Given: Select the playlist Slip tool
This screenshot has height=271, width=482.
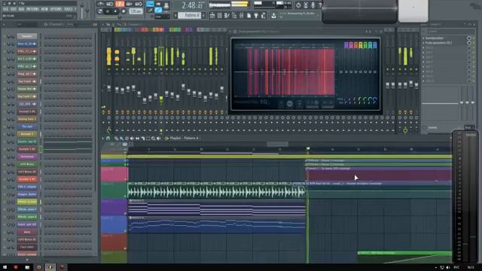Looking at the screenshot, I should [x=137, y=139].
